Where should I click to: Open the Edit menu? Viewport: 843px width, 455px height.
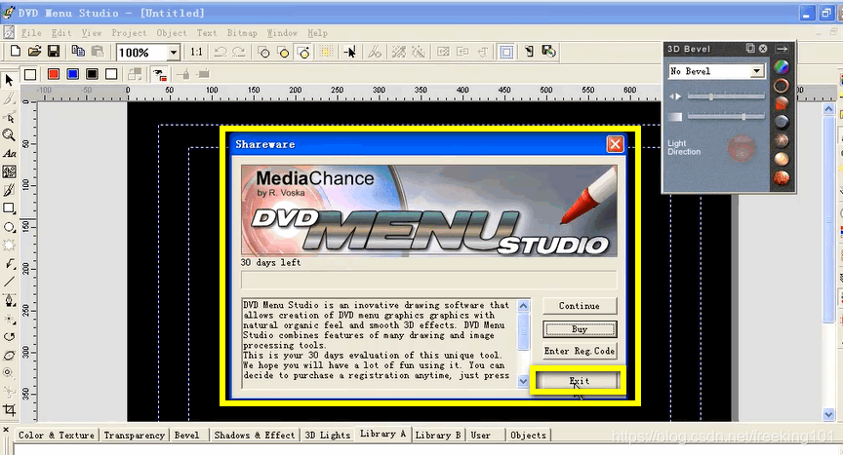[x=61, y=33]
